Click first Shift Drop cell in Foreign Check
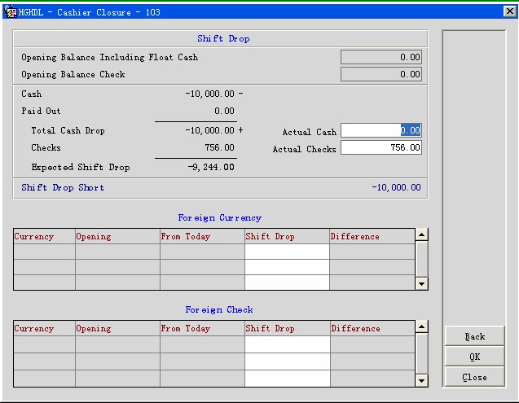The image size is (519, 403). (287, 344)
